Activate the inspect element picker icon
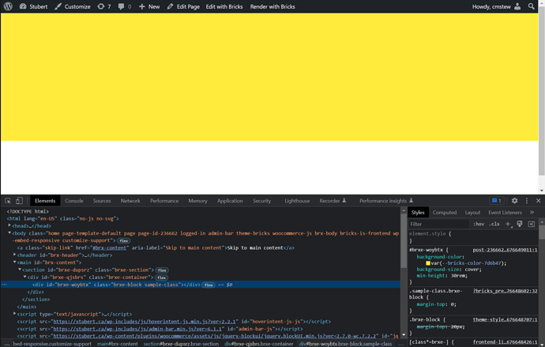Viewport: 545px width, 347px height. pos(8,201)
